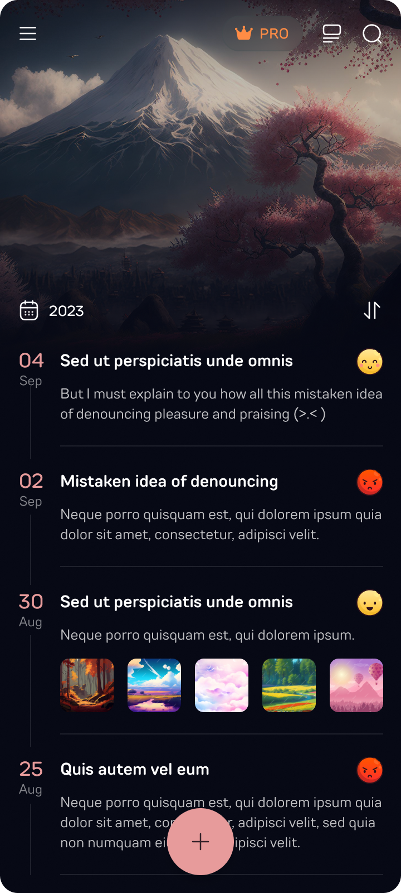This screenshot has width=401, height=893.
Task: Click the angry emoji on Quis autem vel eum entry
Action: [x=369, y=770]
